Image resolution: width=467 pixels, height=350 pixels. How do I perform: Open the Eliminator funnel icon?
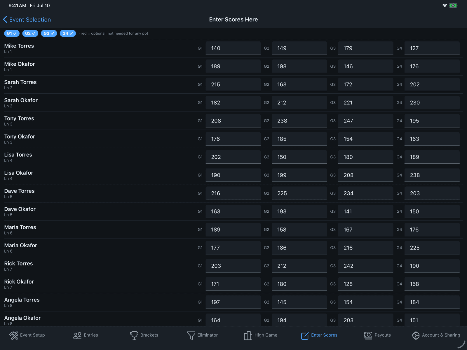(191, 335)
